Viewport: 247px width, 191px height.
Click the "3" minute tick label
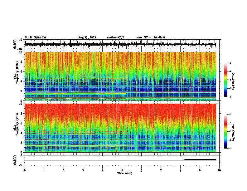83,170
